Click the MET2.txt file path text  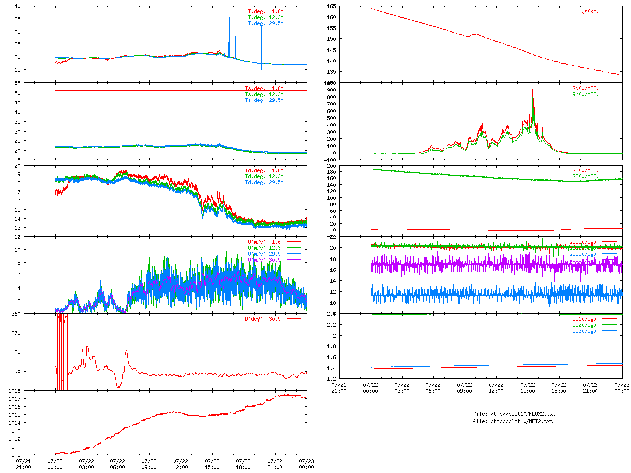click(x=513, y=421)
